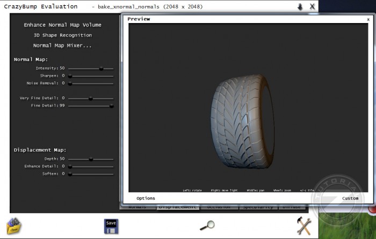The image size is (376, 239).
Task: Open the Normal Map Mixer
Action: (x=62, y=46)
